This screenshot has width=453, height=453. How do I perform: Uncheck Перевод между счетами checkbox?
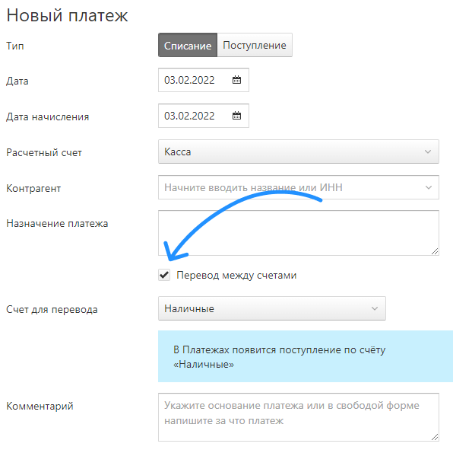pos(164,275)
